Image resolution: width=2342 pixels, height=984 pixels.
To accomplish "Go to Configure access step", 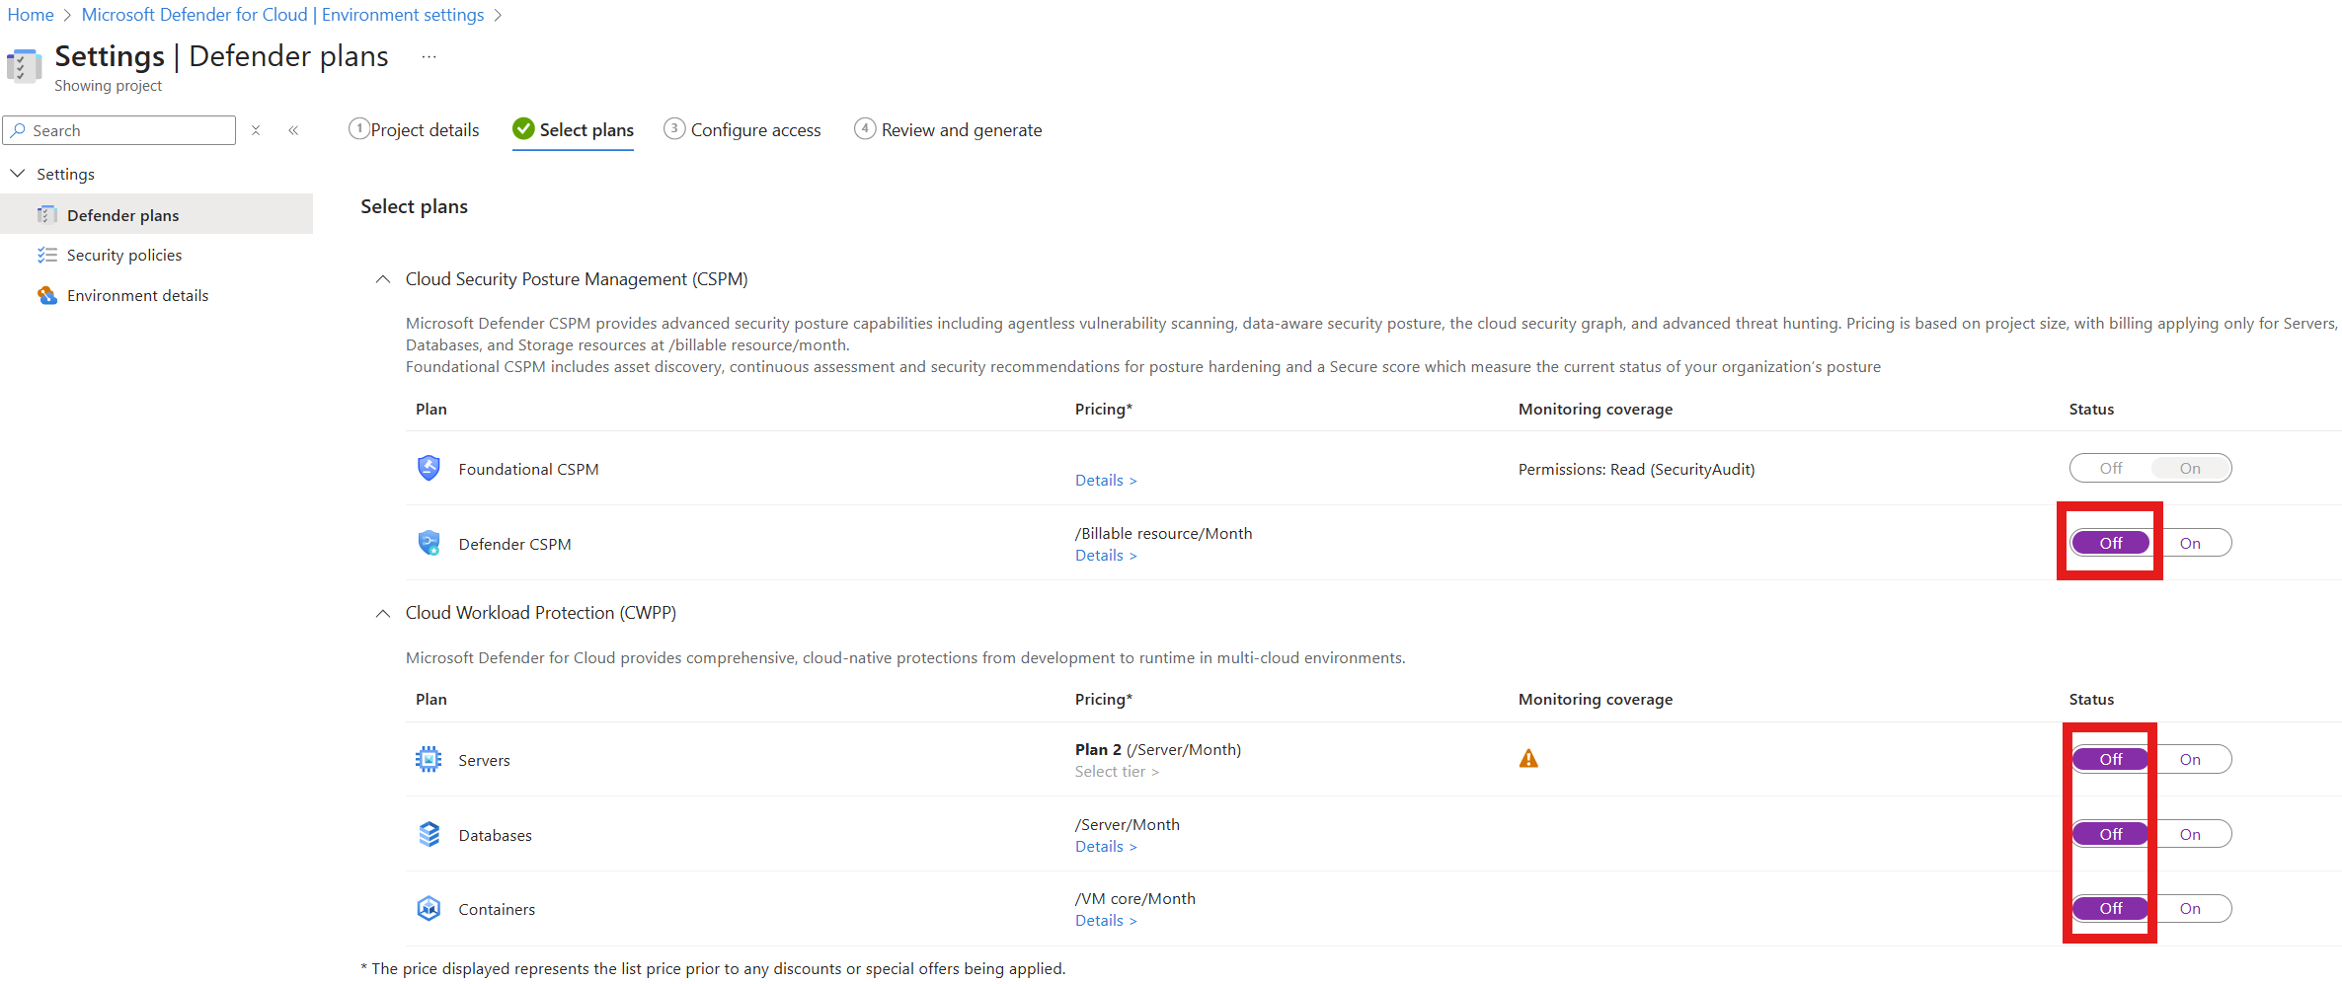I will (x=742, y=129).
